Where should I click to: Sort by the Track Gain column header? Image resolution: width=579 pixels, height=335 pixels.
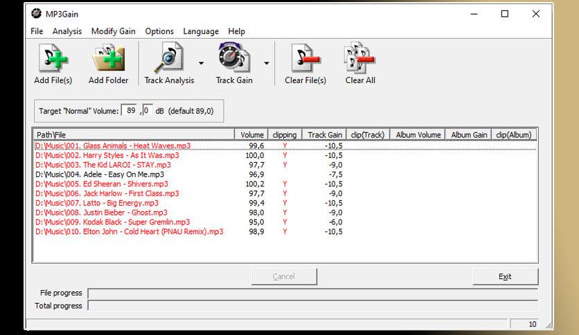pos(325,135)
